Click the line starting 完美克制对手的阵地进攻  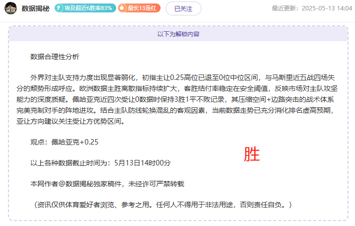pos(176,111)
